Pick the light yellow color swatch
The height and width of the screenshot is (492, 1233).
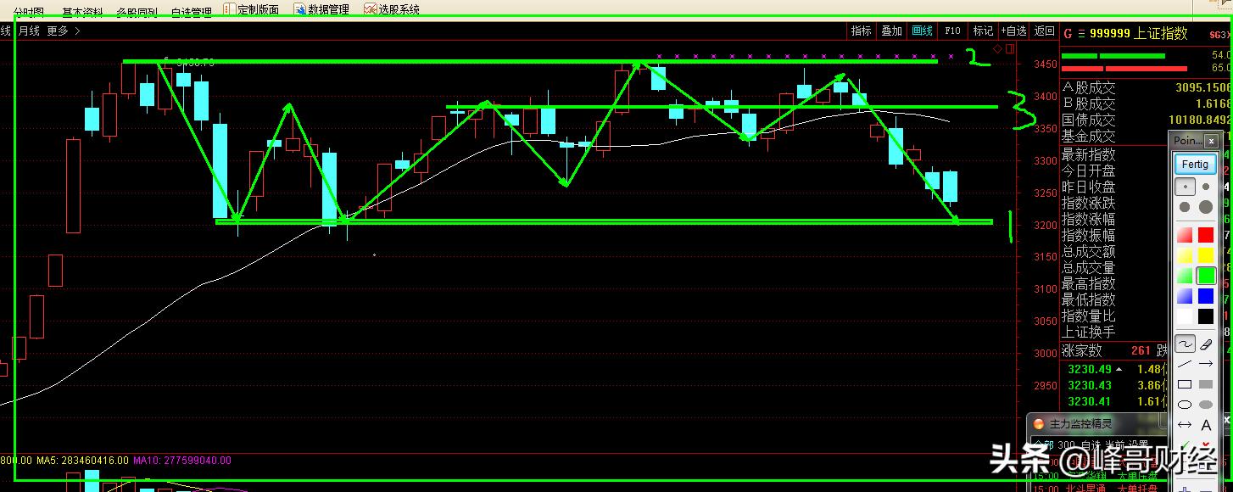point(1185,255)
